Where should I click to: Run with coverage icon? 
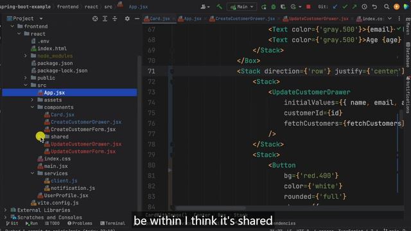point(283,7)
